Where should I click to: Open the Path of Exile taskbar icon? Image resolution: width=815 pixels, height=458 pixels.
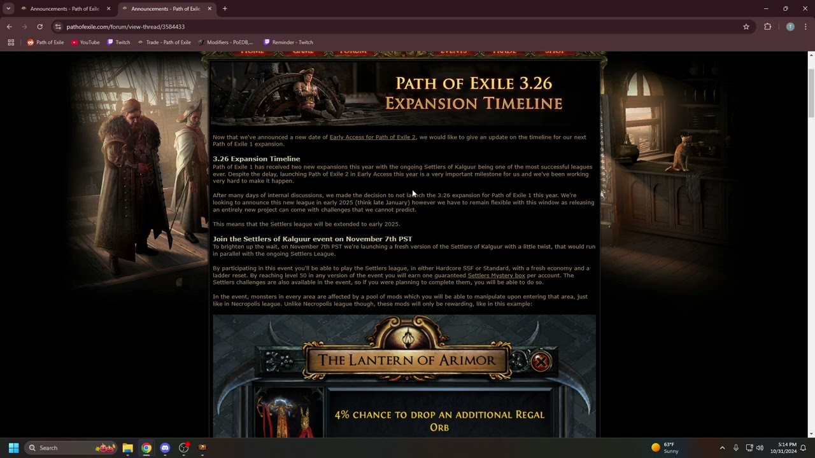[x=202, y=448]
